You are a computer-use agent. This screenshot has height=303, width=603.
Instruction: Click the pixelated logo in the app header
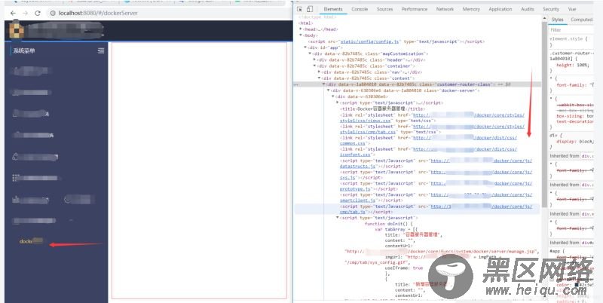[16, 30]
